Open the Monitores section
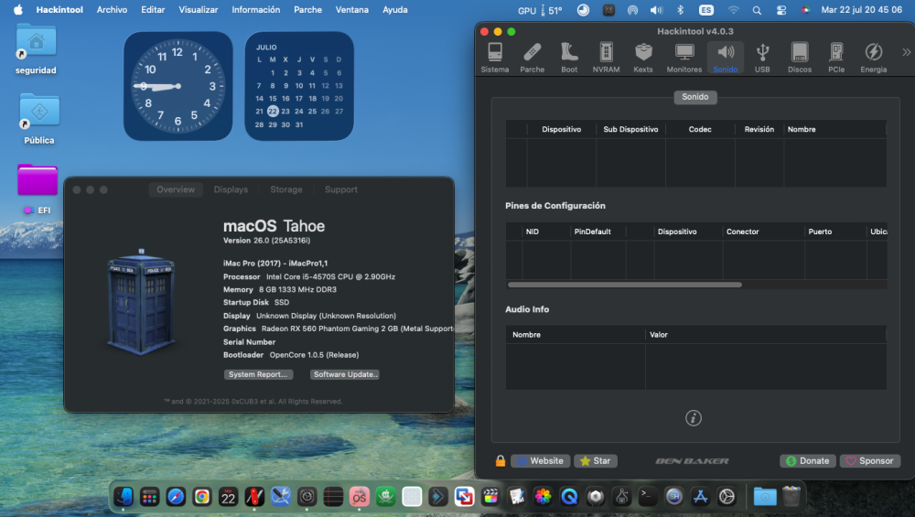The width and height of the screenshot is (915, 517). (x=684, y=57)
